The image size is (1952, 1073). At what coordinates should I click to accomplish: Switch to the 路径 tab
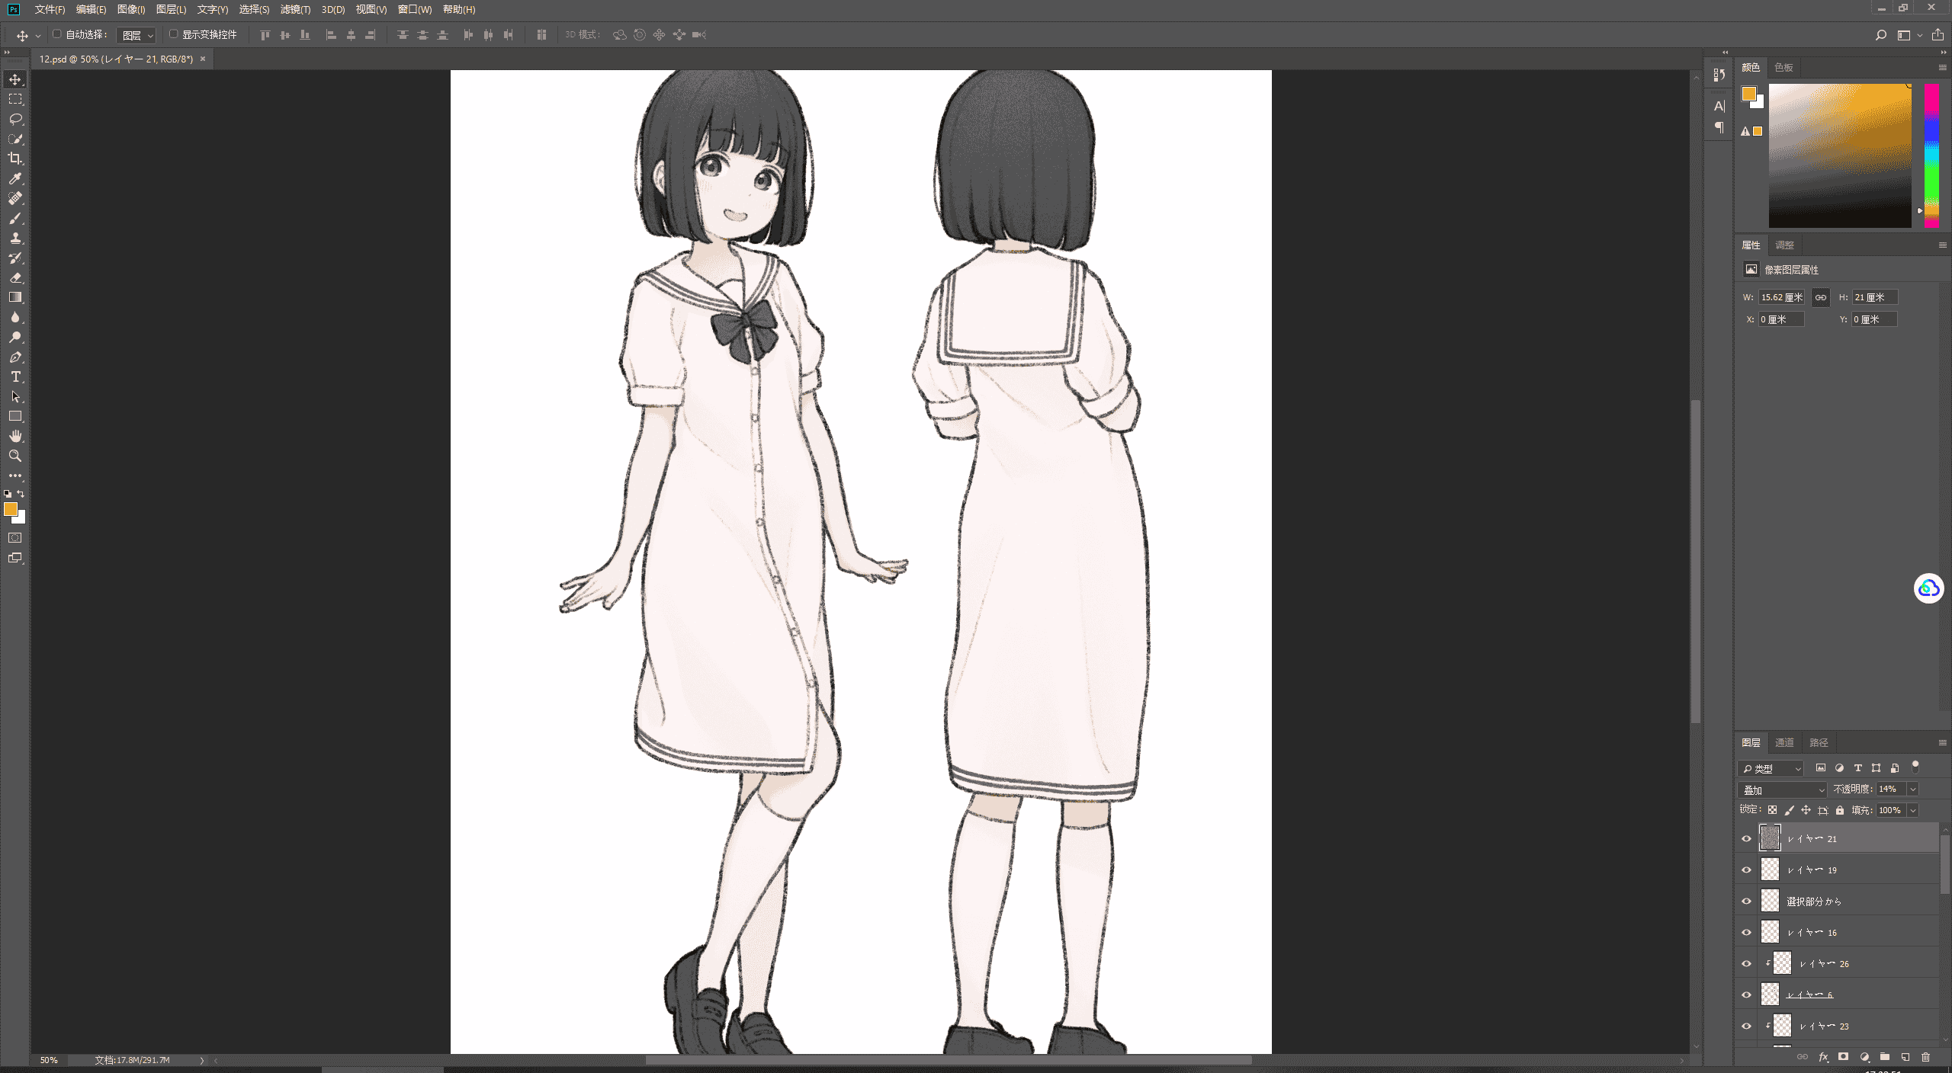[1819, 742]
